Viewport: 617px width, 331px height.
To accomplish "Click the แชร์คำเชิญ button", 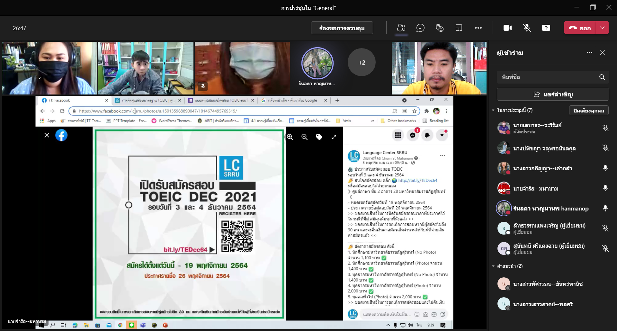I will click(553, 94).
